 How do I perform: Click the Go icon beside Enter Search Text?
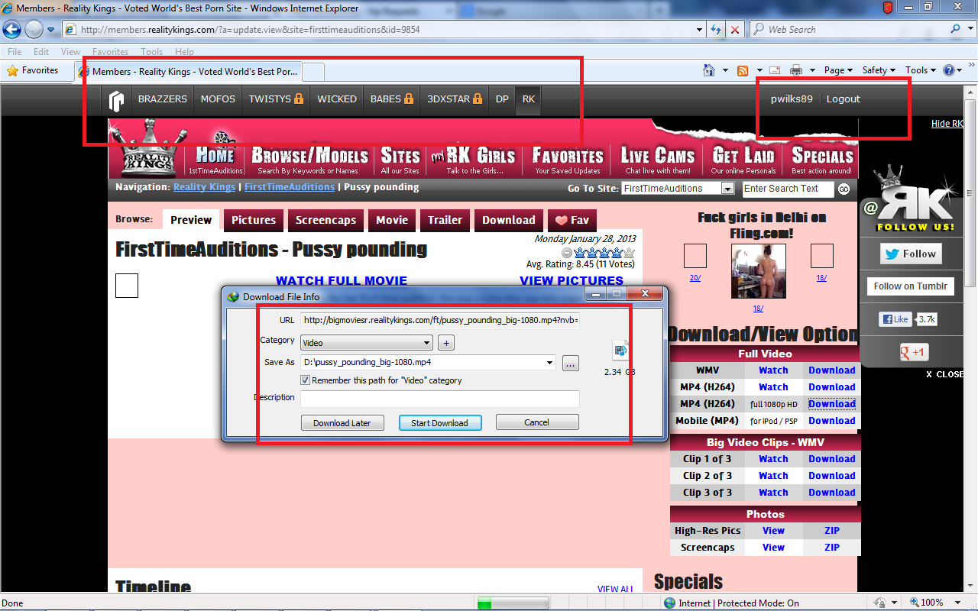coord(844,189)
